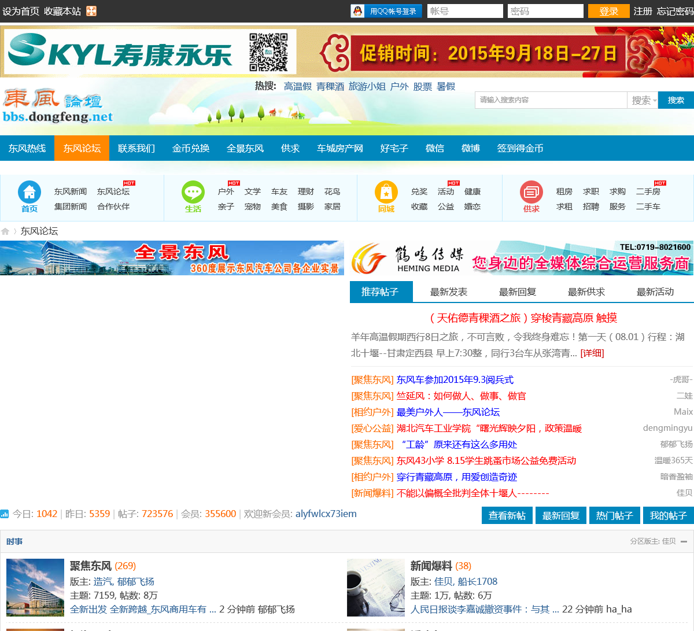Viewport: 694px width, 631px height.
Task: Click the orange share icon beside 收藏本站
Action: pos(91,11)
